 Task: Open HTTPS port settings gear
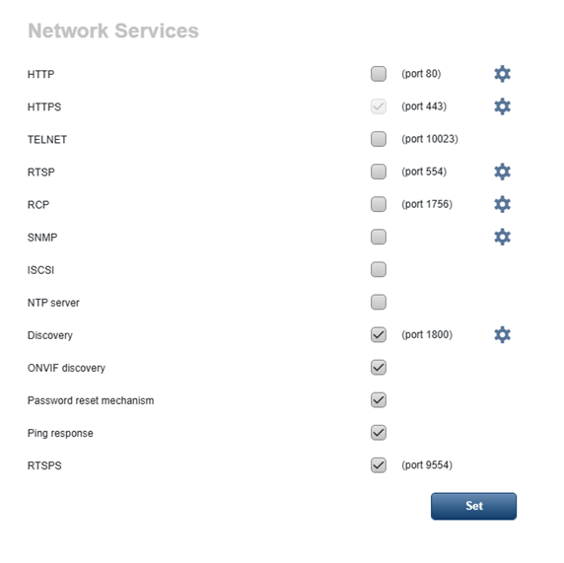tap(502, 106)
